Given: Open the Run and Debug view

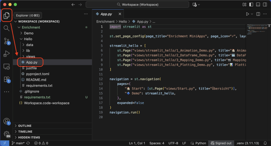Looking at the screenshot, I should (x=6, y=54).
